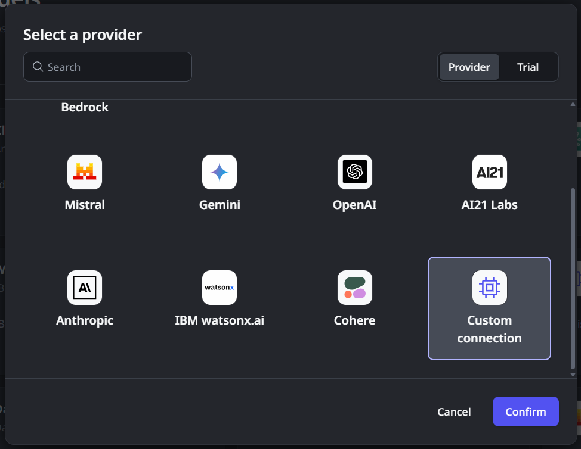Switch to the Provider tab
581x449 pixels.
click(469, 67)
